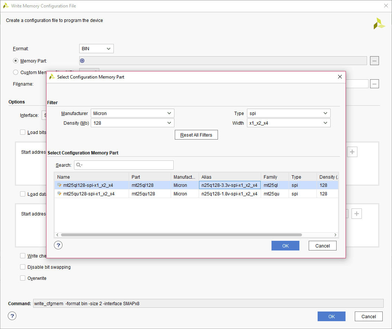This screenshot has width=392, height=329.
Task: Click the Filename browse ellipsis button
Action: click(x=375, y=84)
